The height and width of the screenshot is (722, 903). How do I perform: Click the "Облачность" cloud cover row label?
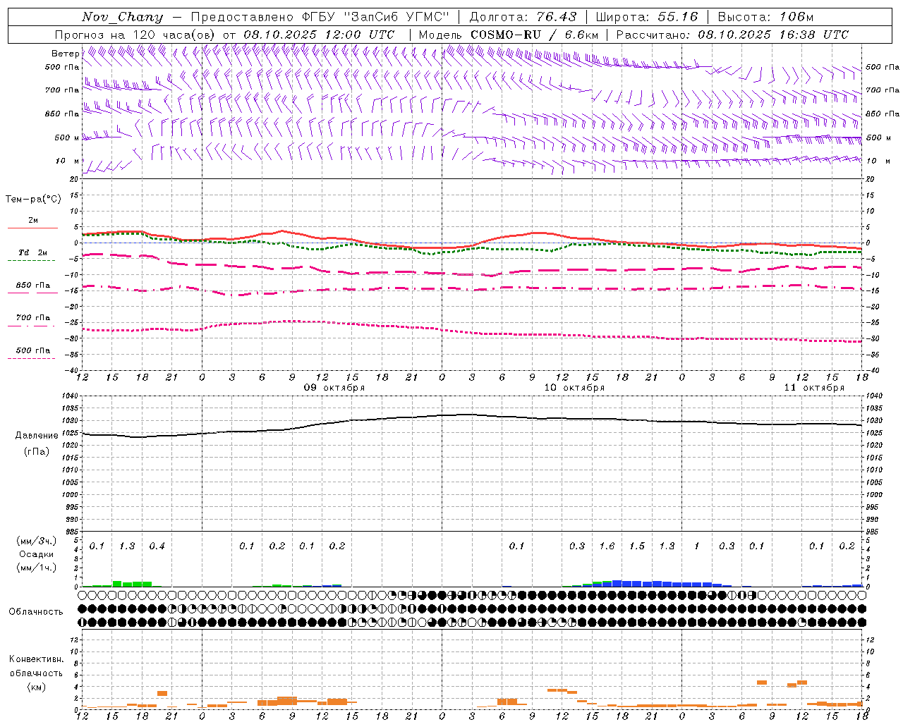(x=36, y=612)
